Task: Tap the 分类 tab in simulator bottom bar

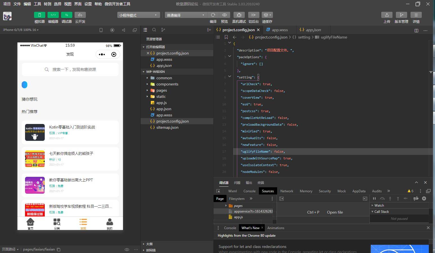Action: 57,224
